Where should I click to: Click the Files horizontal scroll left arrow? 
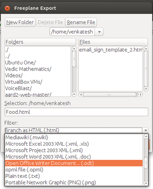(x=81, y=95)
